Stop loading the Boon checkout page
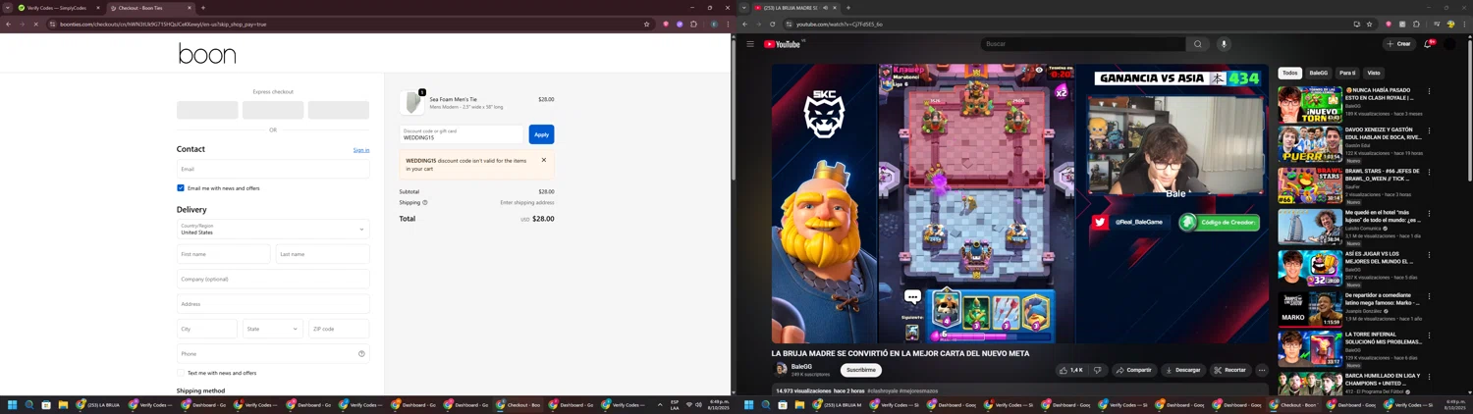Viewport: 1473px width, 414px height. click(35, 24)
